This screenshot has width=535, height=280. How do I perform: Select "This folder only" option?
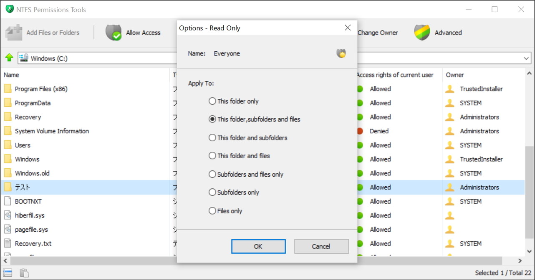(x=212, y=101)
